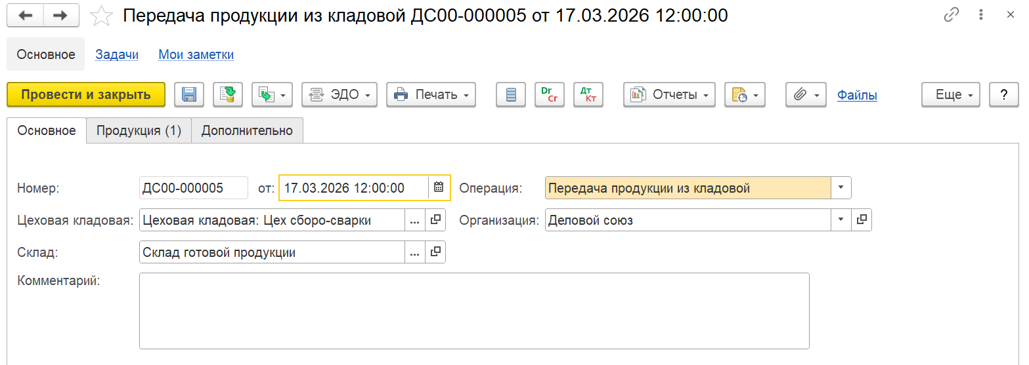Screen dimensions: 1029x365
Task: Open the Отчеты reports dropdown
Action: (x=669, y=94)
